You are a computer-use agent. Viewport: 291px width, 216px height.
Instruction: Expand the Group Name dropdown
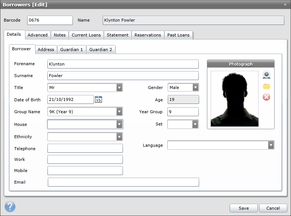coord(119,111)
